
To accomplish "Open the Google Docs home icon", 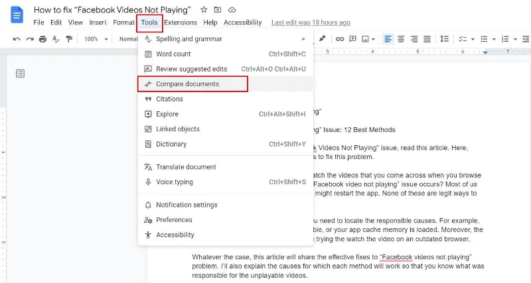I will point(17,15).
